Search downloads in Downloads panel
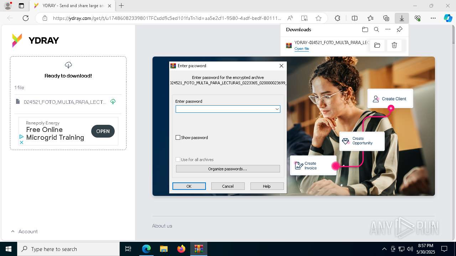 click(377, 30)
